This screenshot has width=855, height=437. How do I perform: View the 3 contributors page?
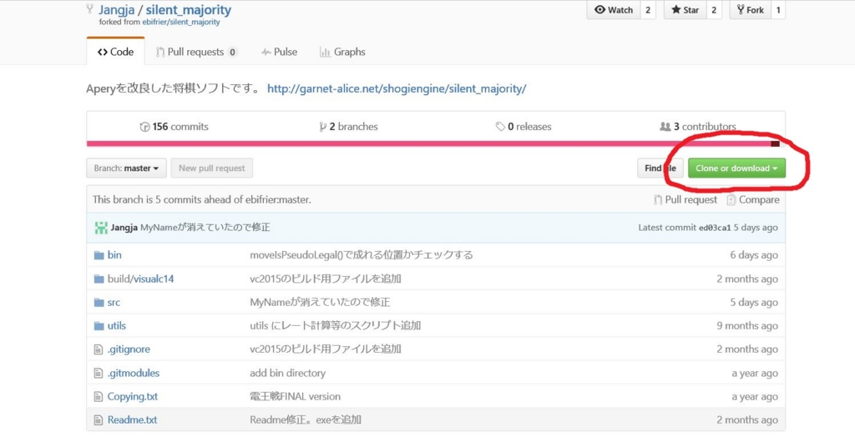click(x=698, y=127)
